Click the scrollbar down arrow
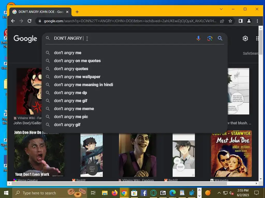The width and height of the screenshot is (265, 198). (x=261, y=179)
